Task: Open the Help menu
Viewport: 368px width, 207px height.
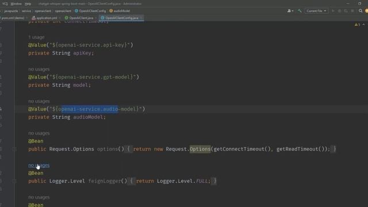Action: point(28,4)
